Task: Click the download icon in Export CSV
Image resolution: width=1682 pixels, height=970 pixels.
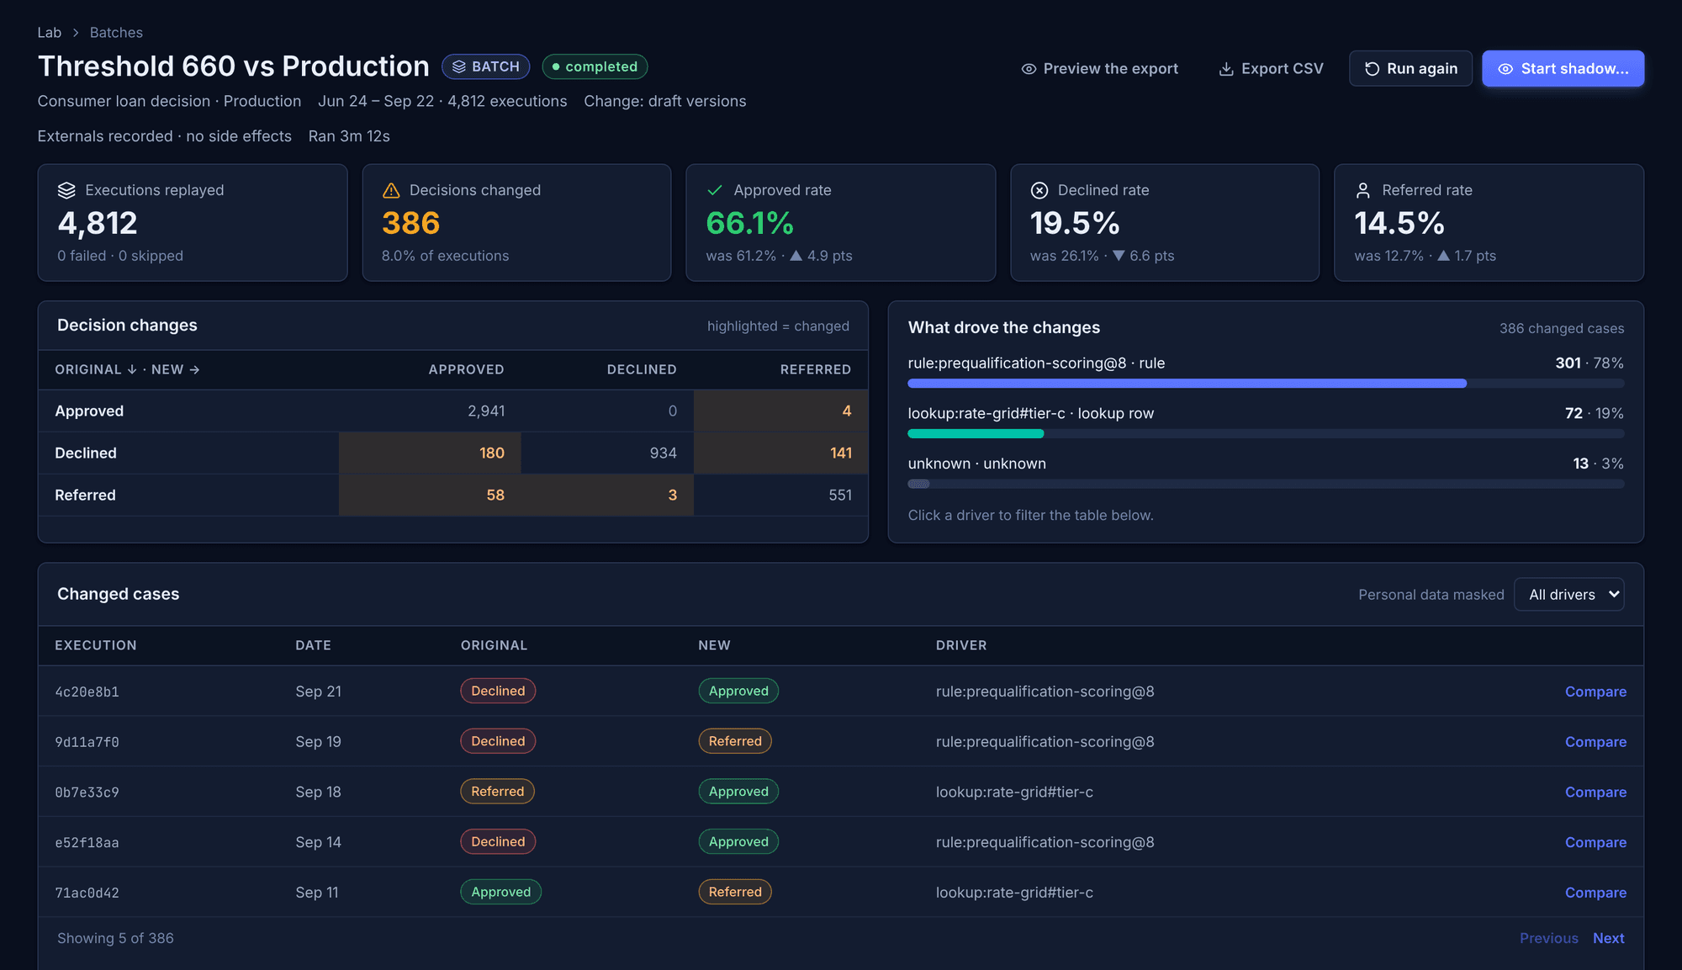Action: (x=1226, y=69)
